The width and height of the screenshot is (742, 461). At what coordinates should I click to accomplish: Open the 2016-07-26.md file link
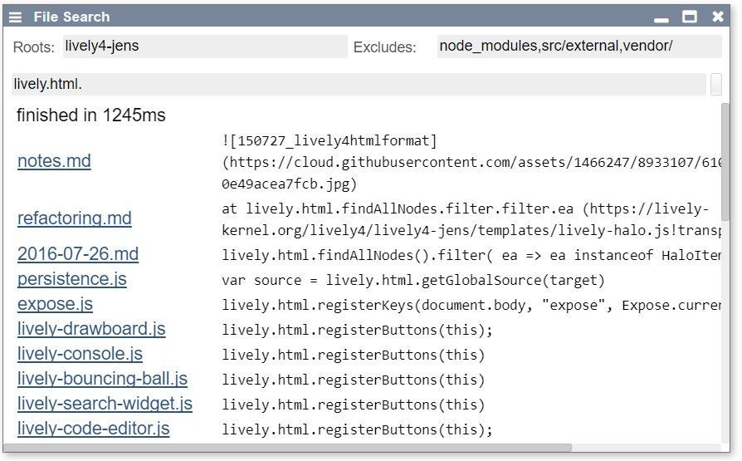coord(78,254)
